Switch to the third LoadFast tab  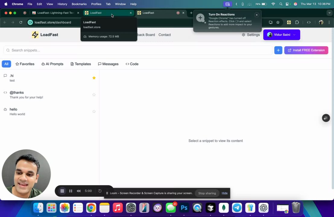pyautogui.click(x=161, y=13)
